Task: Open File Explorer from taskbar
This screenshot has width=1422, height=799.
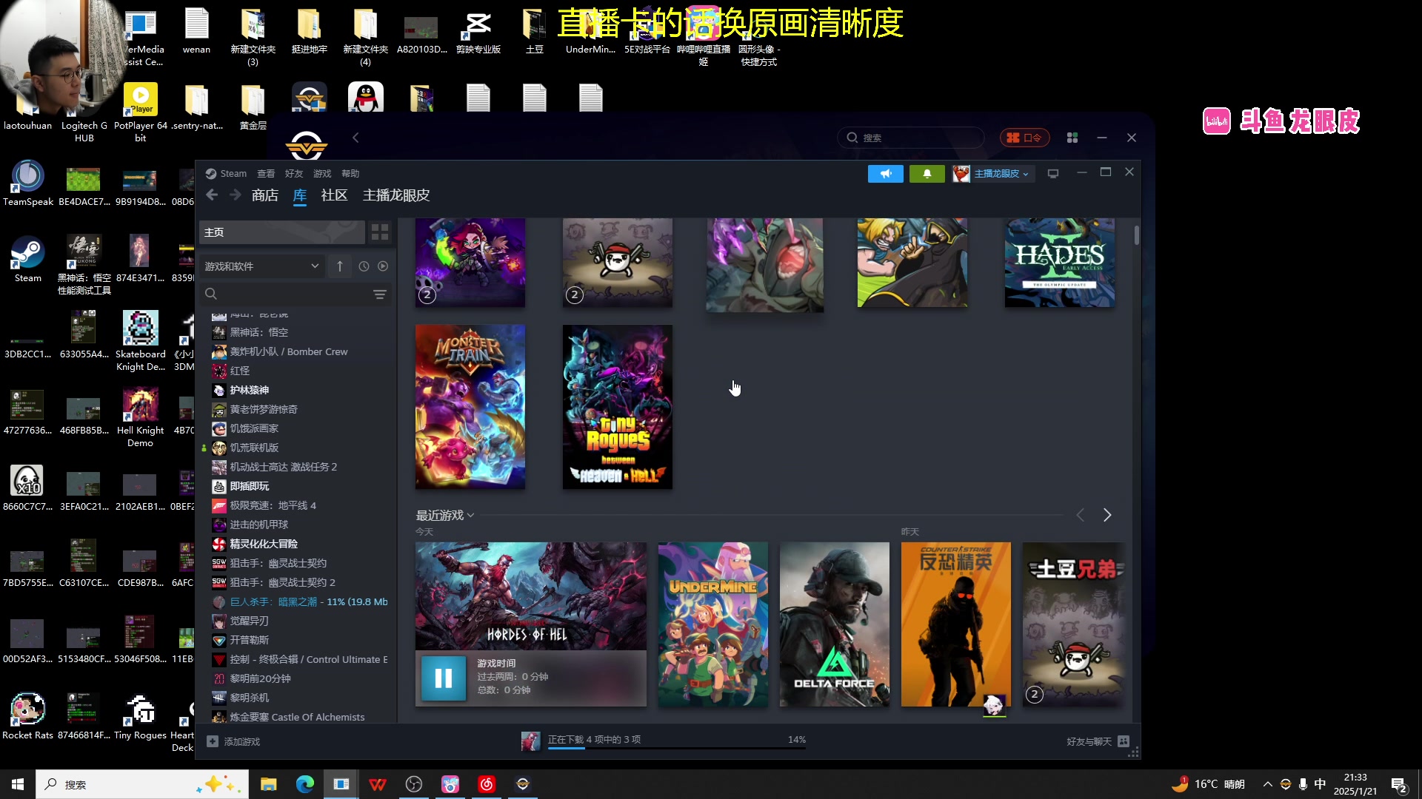Action: 268,784
